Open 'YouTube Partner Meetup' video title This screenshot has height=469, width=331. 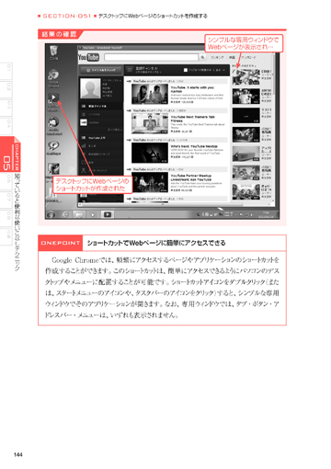click(191, 177)
